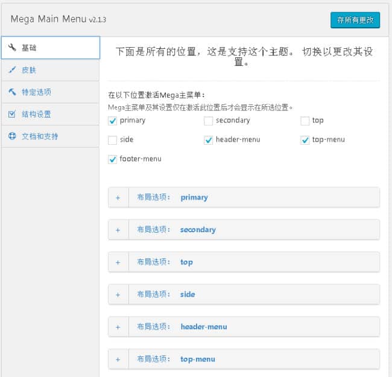The height and width of the screenshot is (377, 392).
Task: Click the brush icon beside 皮肤
Action: click(12, 70)
